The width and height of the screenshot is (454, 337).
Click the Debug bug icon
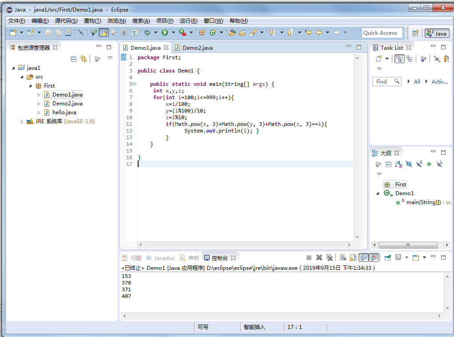click(x=147, y=32)
